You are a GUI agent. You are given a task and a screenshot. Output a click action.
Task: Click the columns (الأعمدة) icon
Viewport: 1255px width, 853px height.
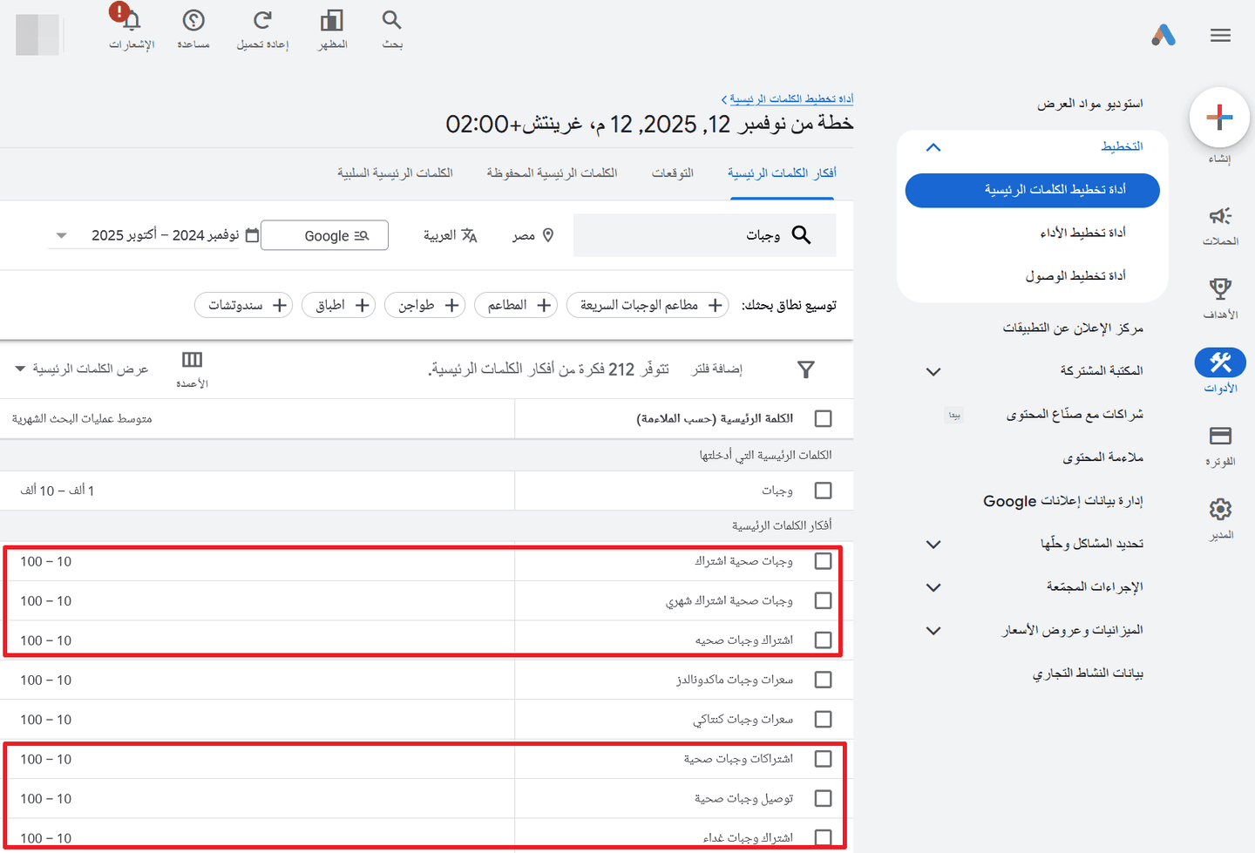(192, 360)
